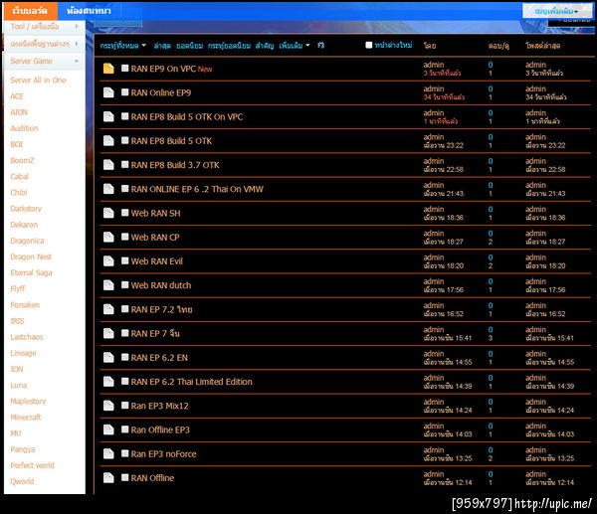Check the box next to Web RAN SH

[125, 213]
